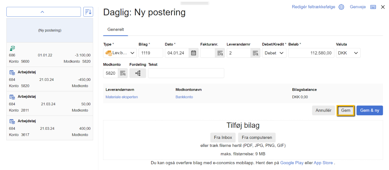Change currency in Valuta dropdown
The height and width of the screenshot is (170, 389).
[348, 53]
